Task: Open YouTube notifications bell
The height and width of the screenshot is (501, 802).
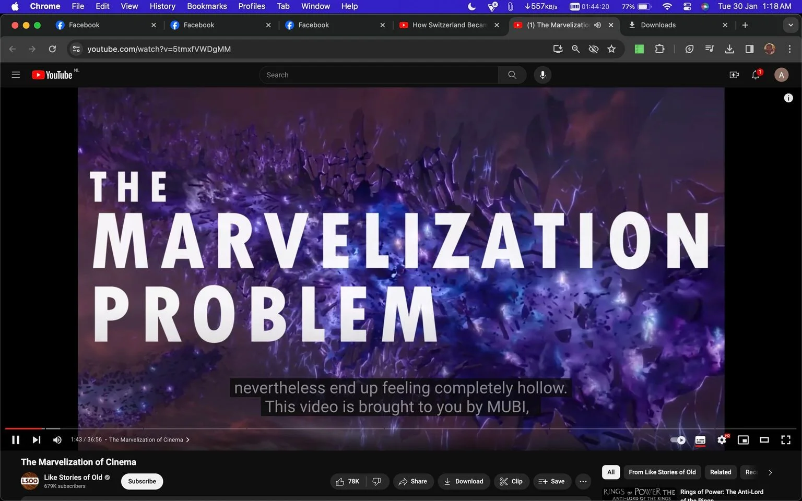Action: coord(756,75)
